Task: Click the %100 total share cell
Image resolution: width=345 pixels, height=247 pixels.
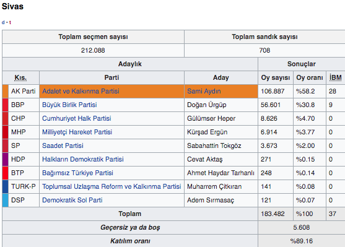Action: click(x=310, y=214)
